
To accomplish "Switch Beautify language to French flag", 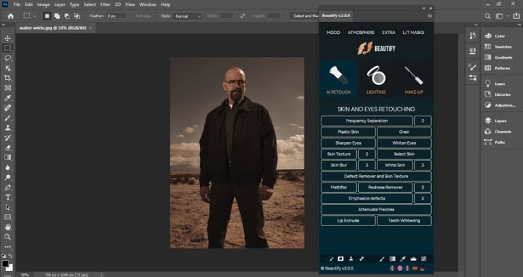I will pos(407,268).
